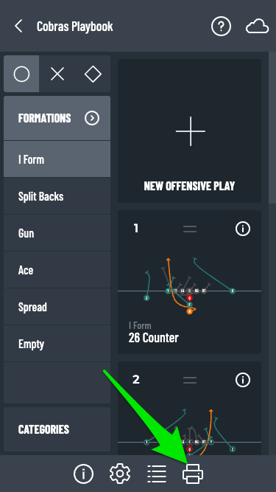Click the reorder handle on play 1
Image resolution: width=276 pixels, height=492 pixels.
[190, 229]
